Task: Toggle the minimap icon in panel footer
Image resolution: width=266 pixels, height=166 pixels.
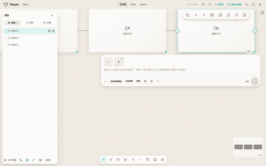Action: [x=27, y=160]
